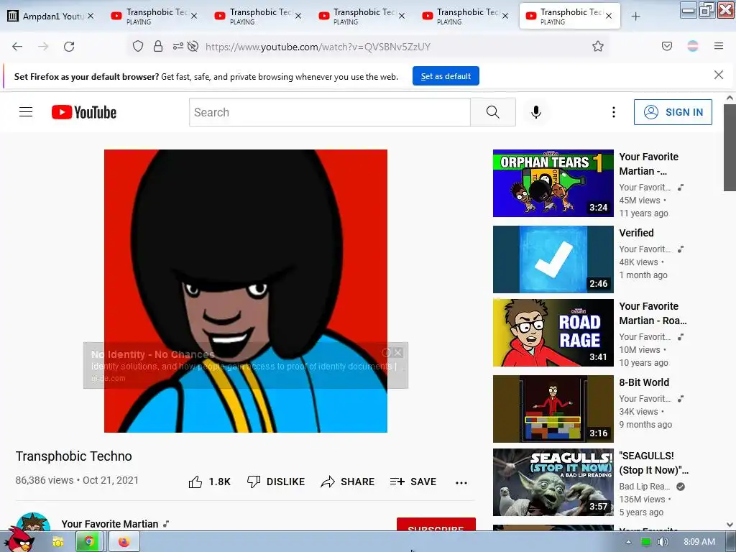Close the active Transphobic Techno tab
The height and width of the screenshot is (552, 736).
coord(608,16)
